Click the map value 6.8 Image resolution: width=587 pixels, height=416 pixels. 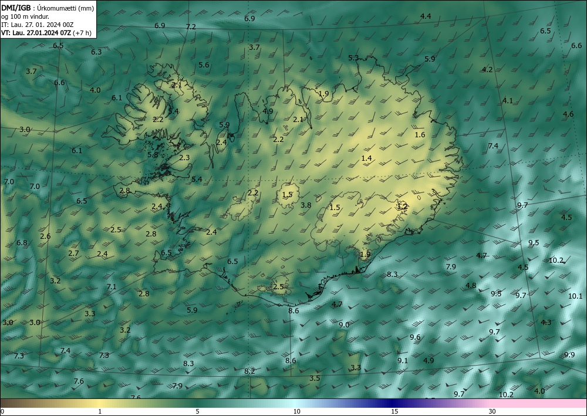point(22,242)
